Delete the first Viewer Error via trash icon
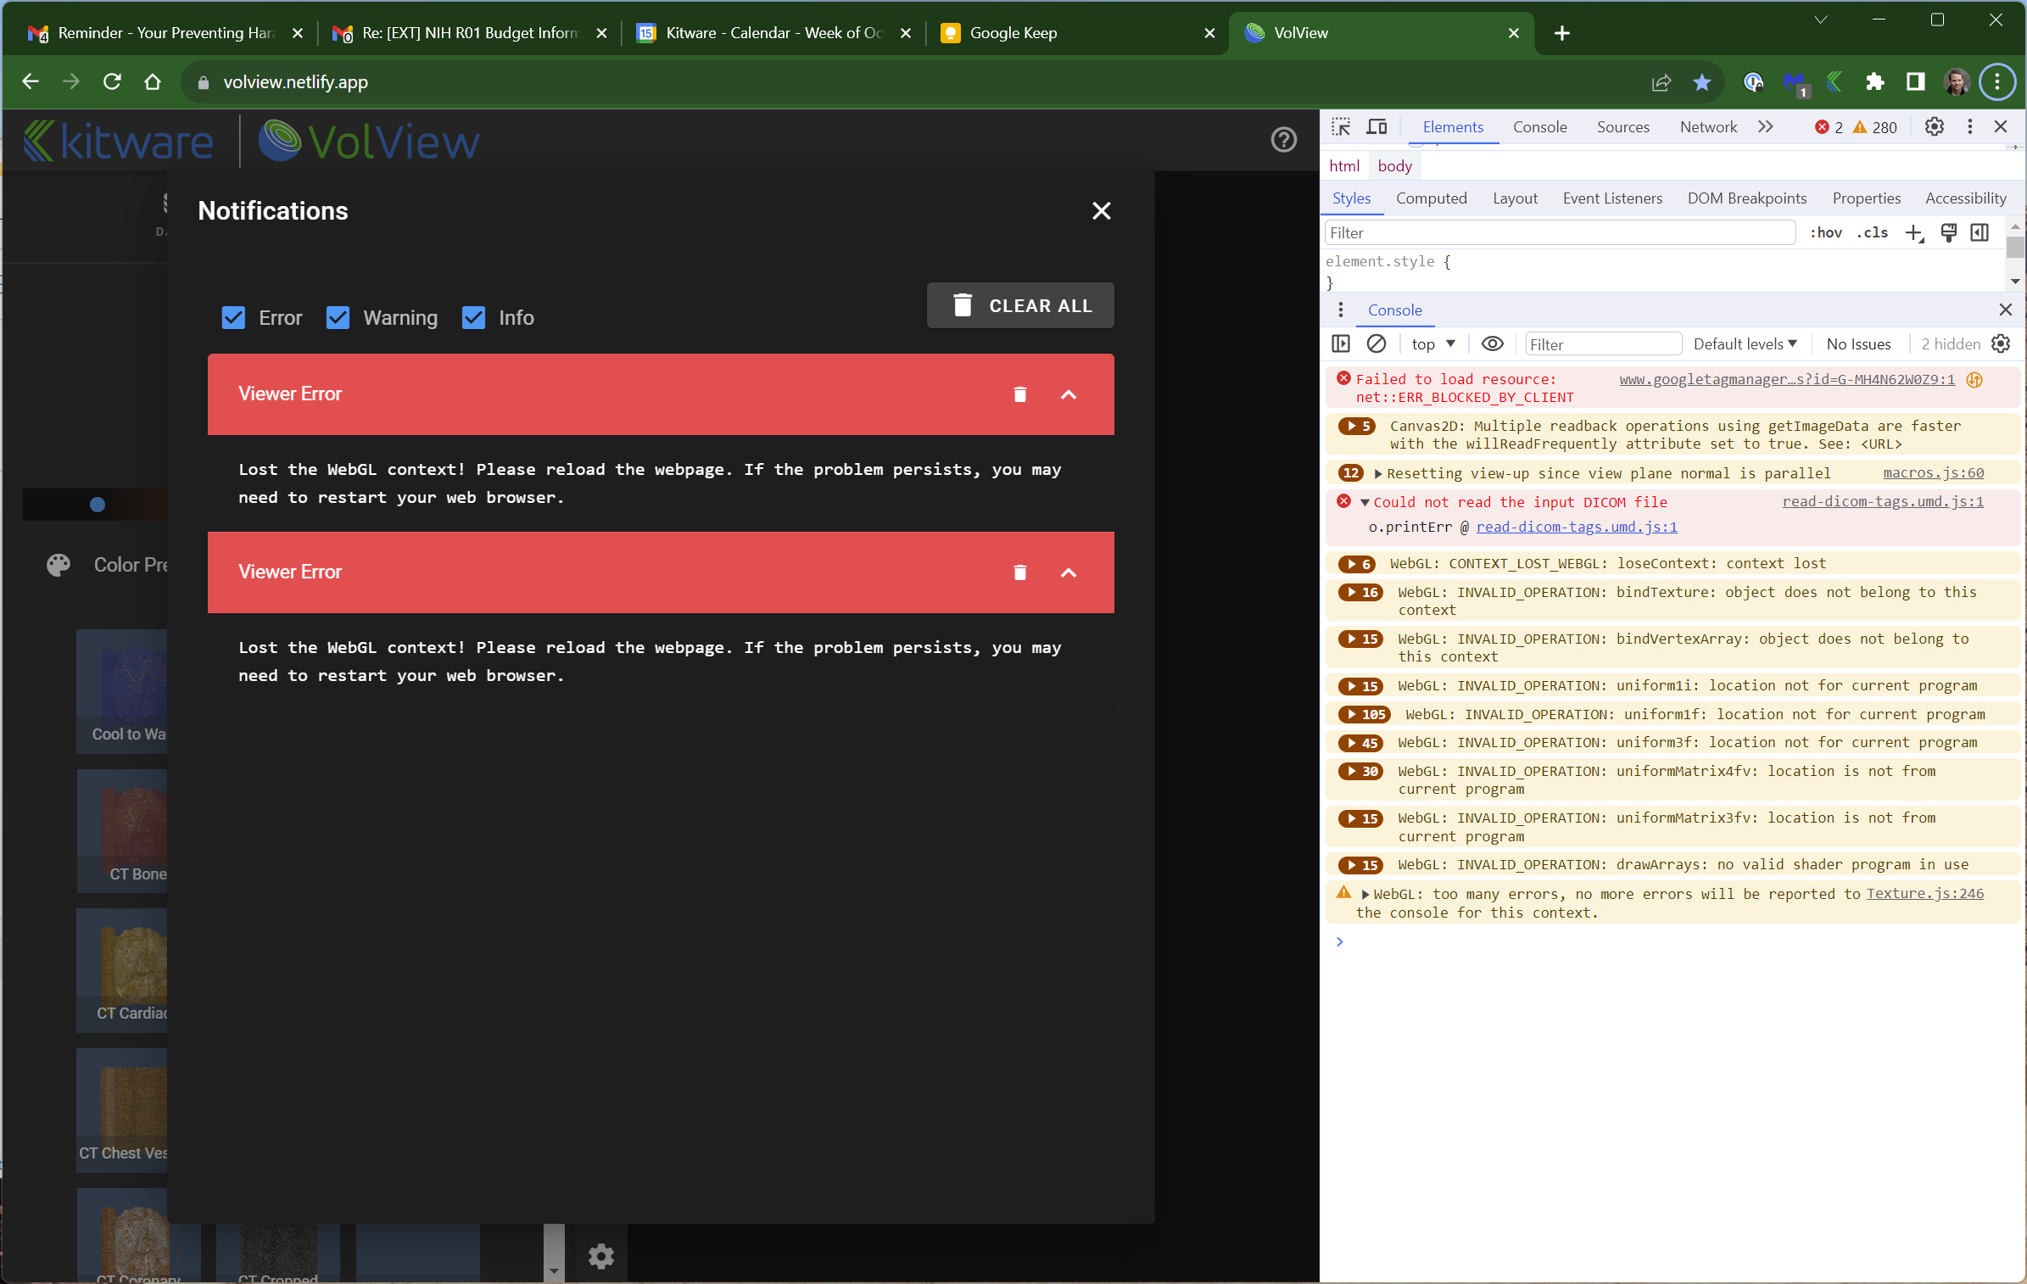Image resolution: width=2027 pixels, height=1284 pixels. click(x=1019, y=394)
